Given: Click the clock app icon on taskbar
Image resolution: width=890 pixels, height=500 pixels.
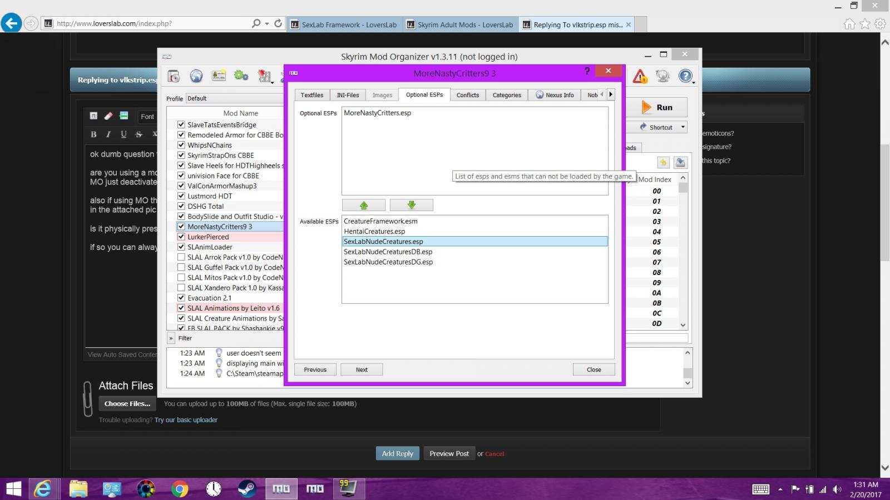Looking at the screenshot, I should tap(214, 489).
